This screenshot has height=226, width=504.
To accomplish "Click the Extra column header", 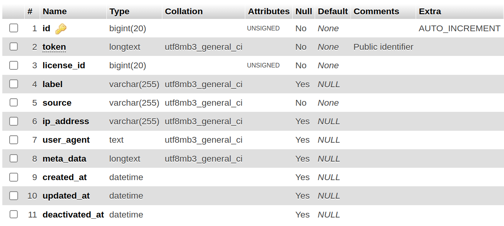I will click(x=430, y=12).
